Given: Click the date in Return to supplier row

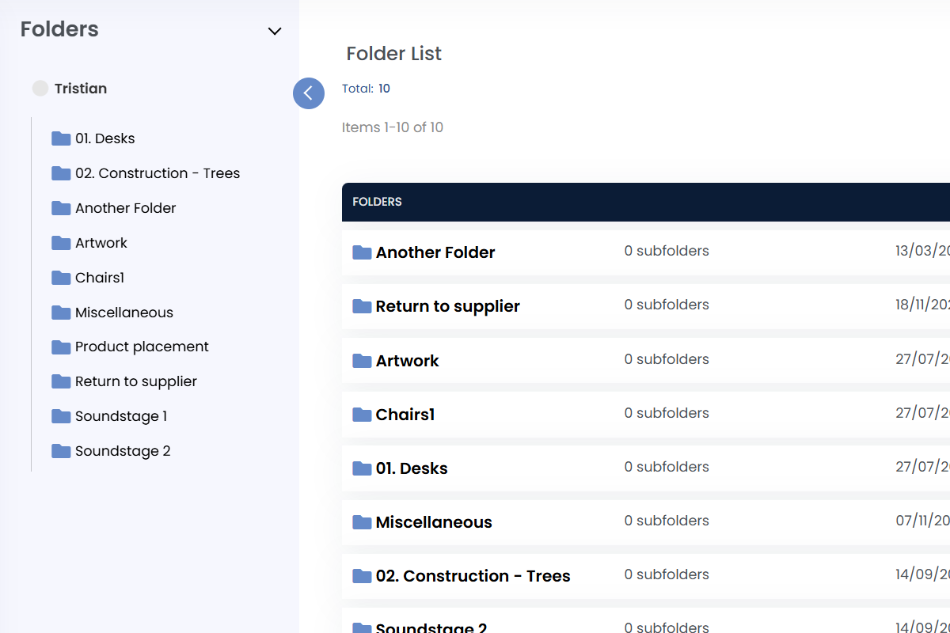Looking at the screenshot, I should [x=923, y=305].
